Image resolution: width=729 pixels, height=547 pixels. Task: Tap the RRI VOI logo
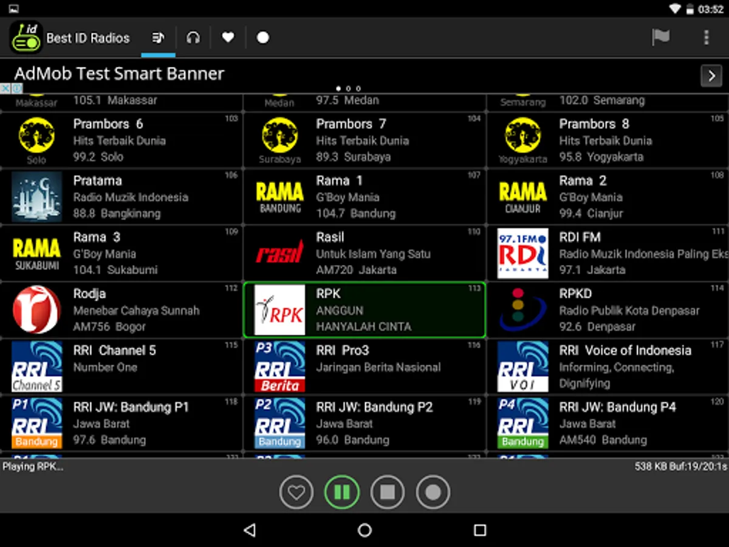[x=522, y=366]
